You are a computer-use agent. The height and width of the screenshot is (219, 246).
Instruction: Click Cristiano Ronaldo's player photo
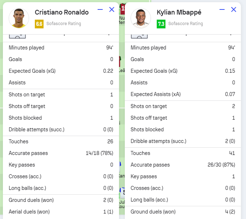tap(19, 18)
